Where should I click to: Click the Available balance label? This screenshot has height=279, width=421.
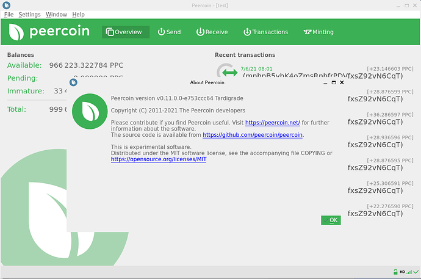click(x=24, y=65)
